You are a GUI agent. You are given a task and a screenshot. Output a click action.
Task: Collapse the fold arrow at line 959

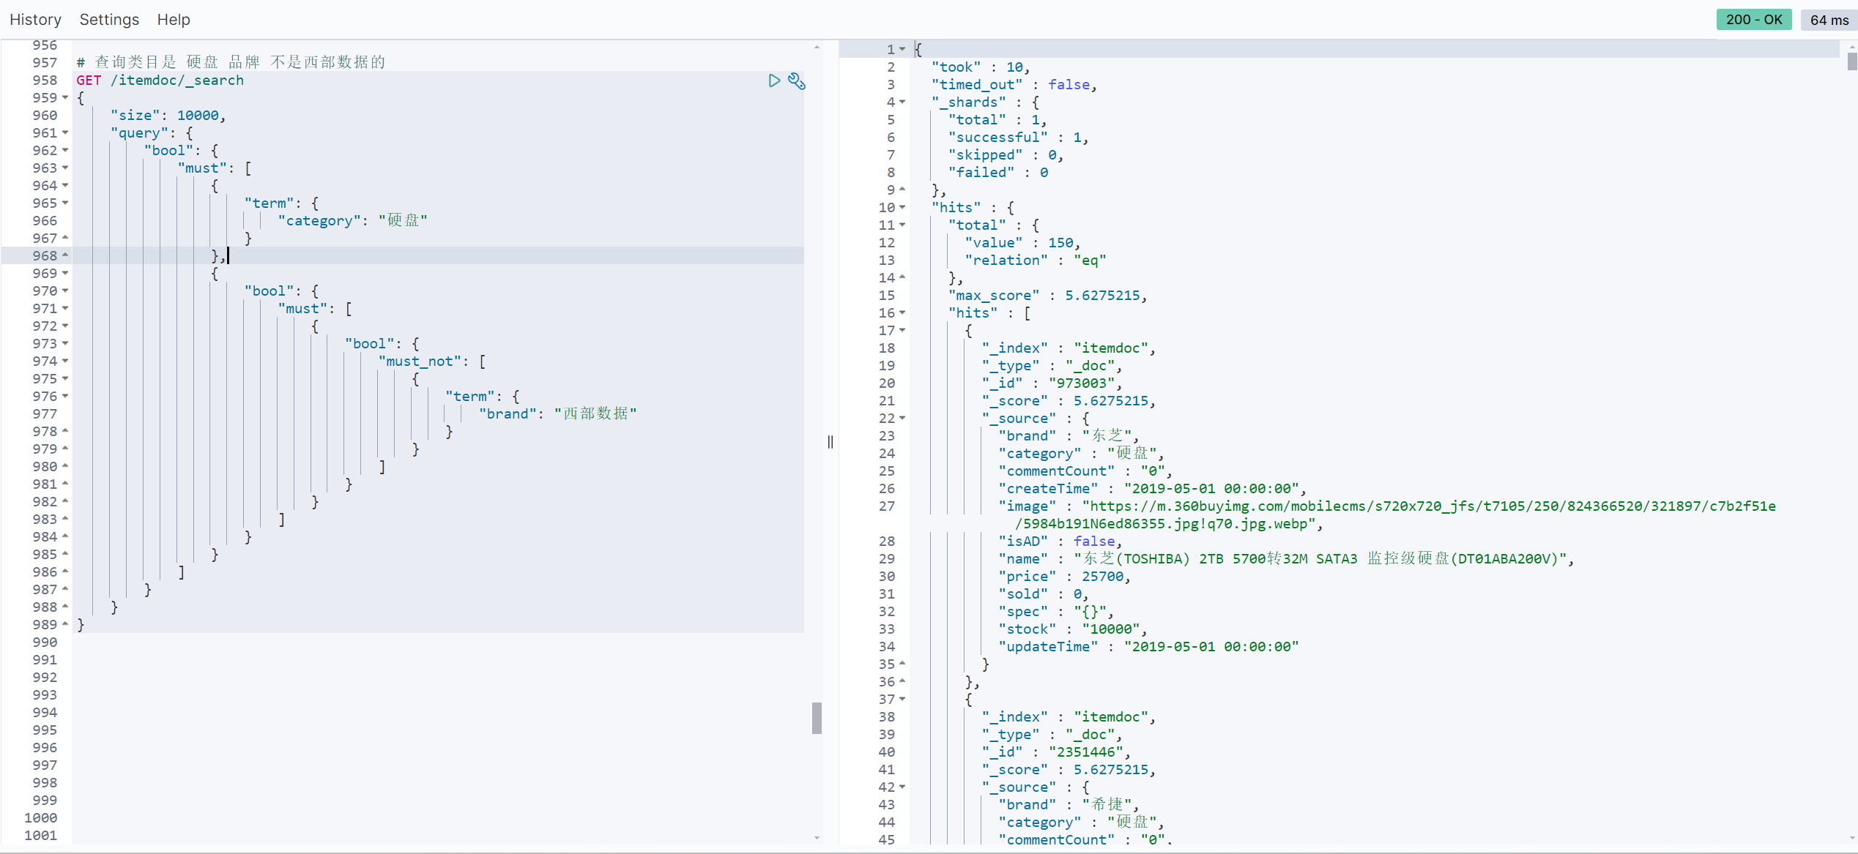(65, 97)
